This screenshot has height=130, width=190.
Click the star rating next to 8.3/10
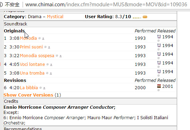[137, 18]
